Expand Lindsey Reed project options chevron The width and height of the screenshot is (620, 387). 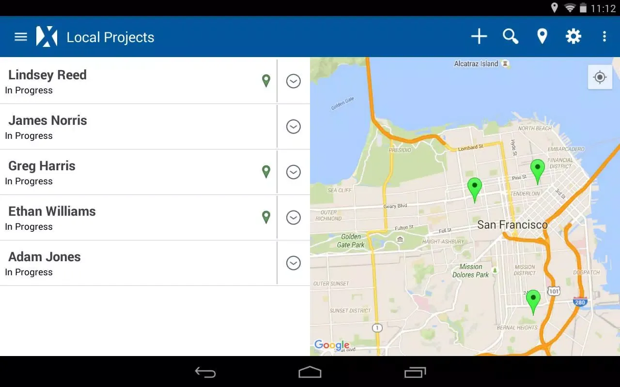click(x=294, y=81)
